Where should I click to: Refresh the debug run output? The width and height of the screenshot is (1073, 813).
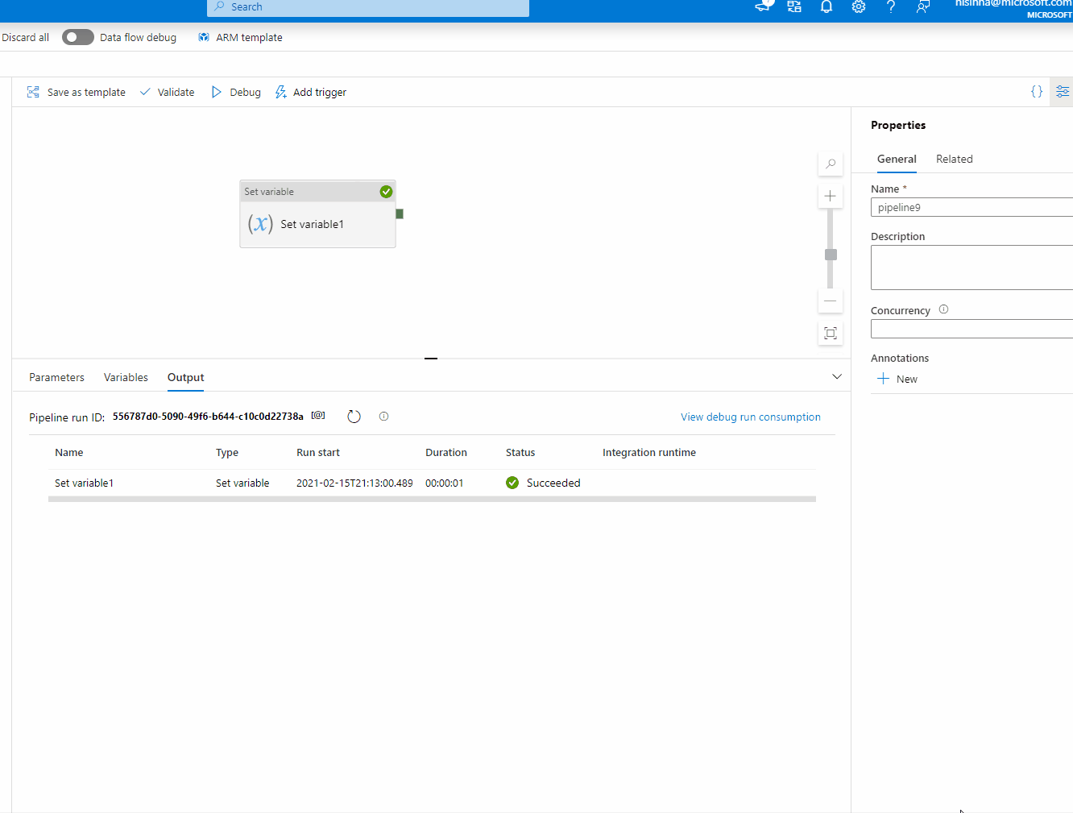click(x=354, y=417)
